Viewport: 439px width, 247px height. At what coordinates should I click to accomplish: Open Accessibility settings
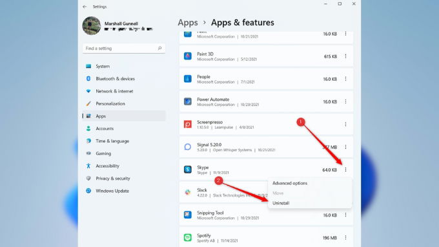click(x=124, y=166)
